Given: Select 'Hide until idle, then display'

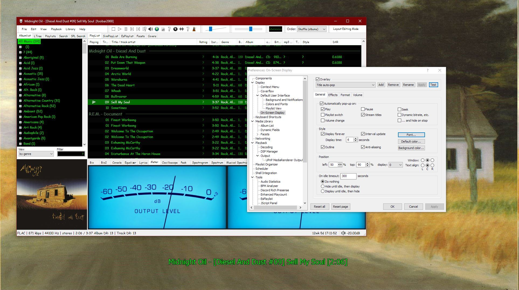Looking at the screenshot, I should pos(323,186).
